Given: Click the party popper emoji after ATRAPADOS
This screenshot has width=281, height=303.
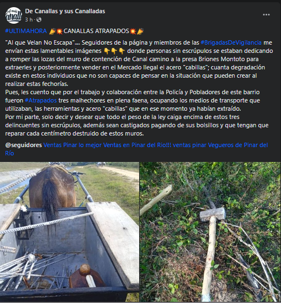Looking at the screenshot, I should point(140,31).
